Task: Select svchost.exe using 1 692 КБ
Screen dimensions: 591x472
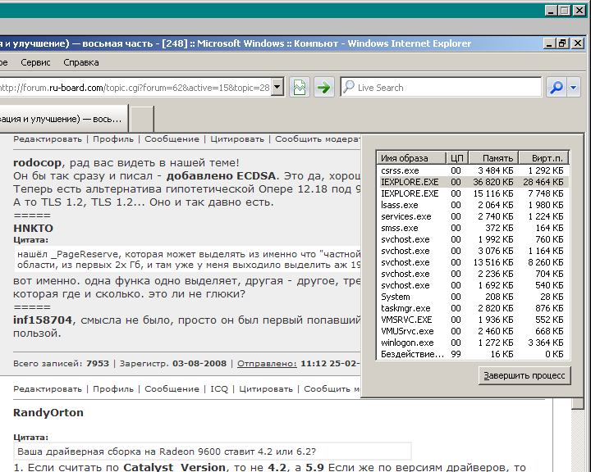Action: click(x=473, y=285)
